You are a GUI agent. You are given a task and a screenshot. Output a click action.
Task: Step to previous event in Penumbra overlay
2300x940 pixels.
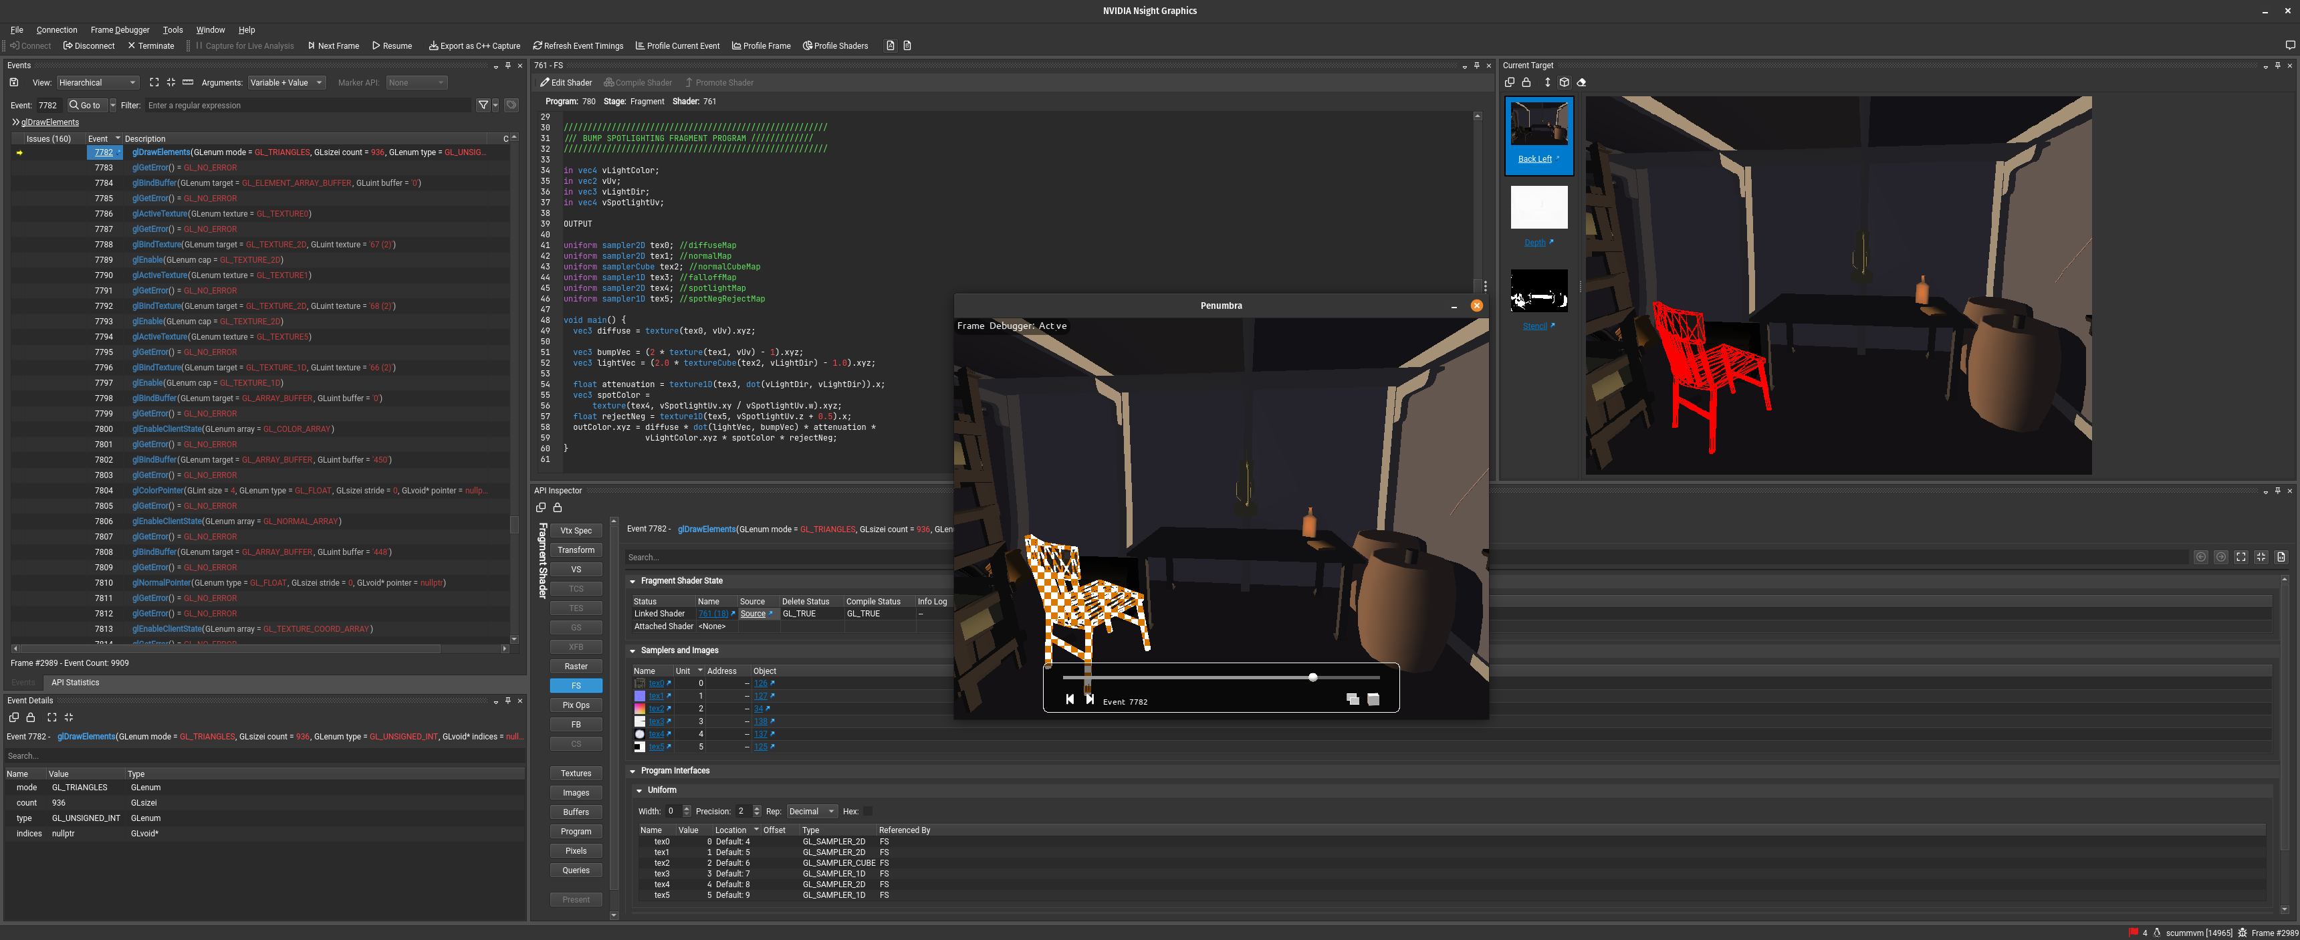(1070, 699)
